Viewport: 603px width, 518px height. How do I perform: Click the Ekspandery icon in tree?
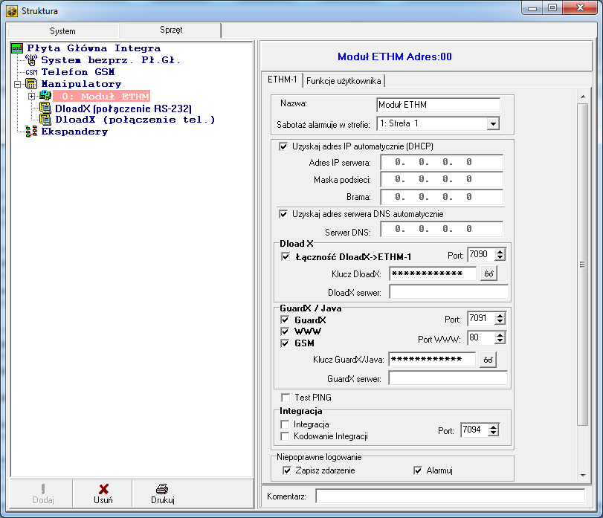[x=30, y=132]
